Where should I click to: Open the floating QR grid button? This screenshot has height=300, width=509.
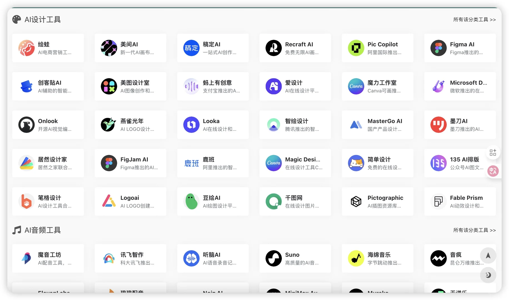(x=493, y=152)
